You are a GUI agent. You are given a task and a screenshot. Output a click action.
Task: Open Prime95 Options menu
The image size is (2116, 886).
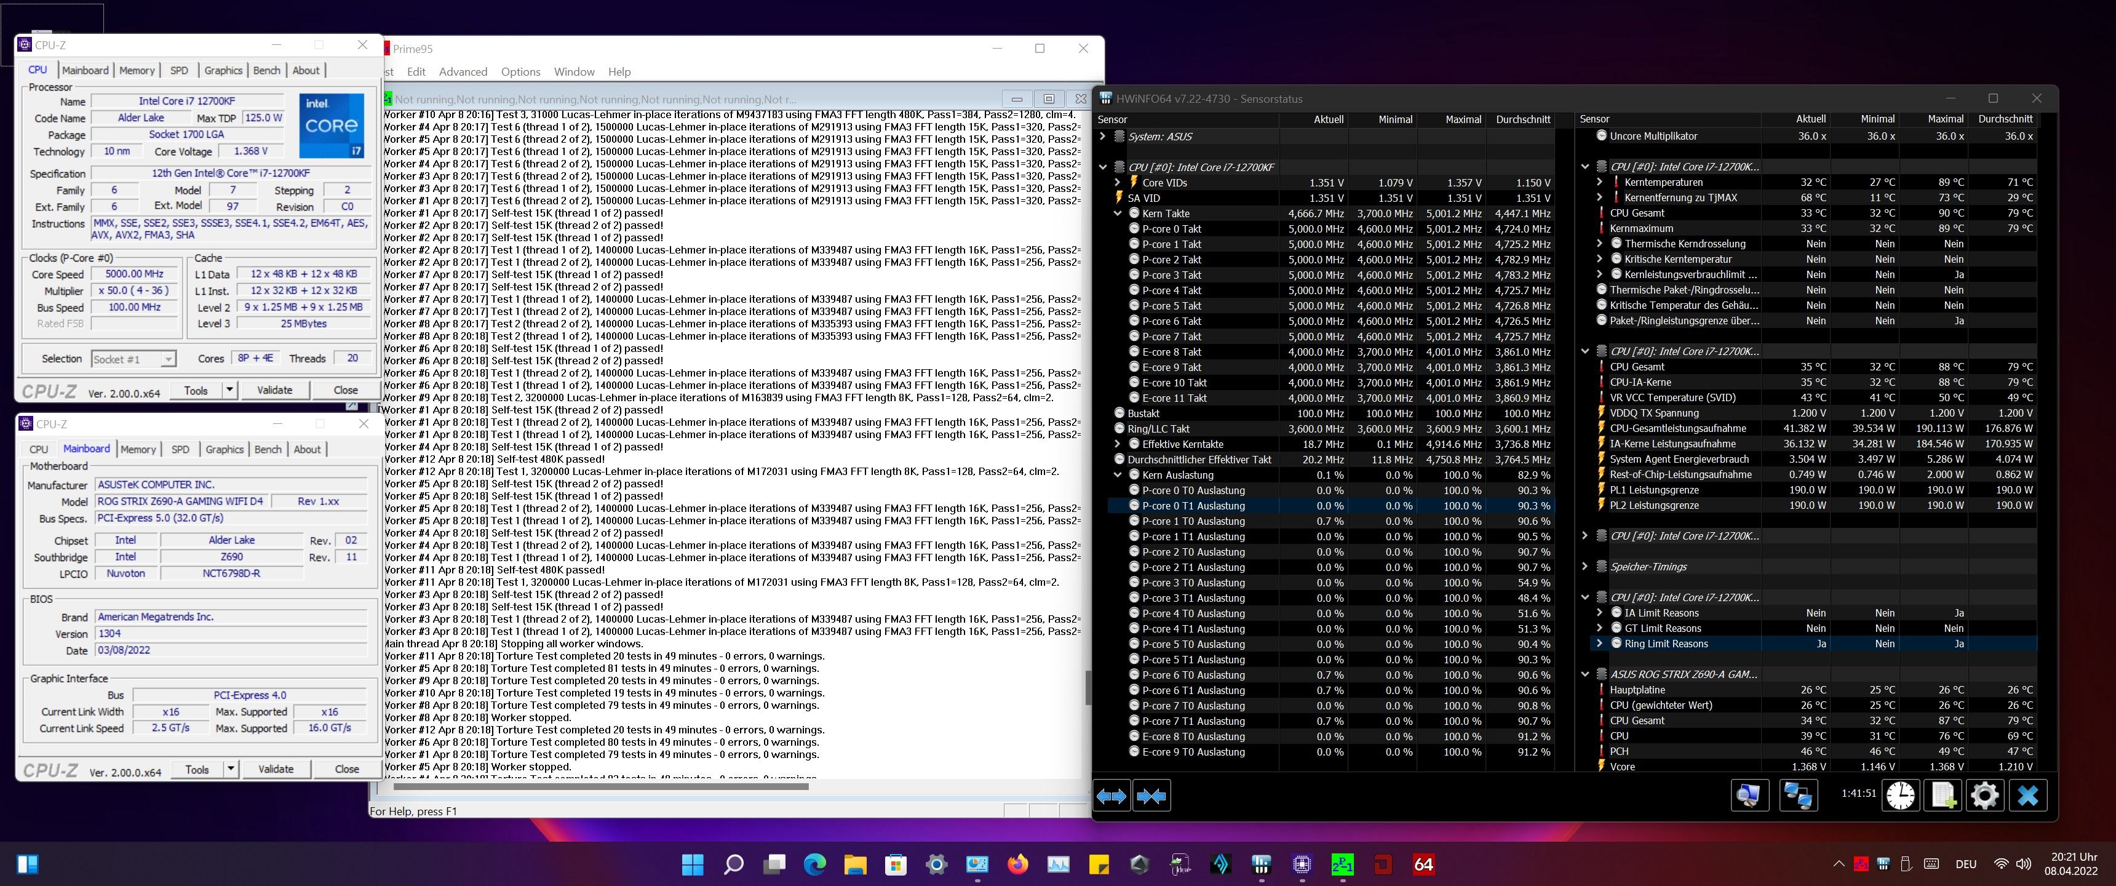(520, 71)
